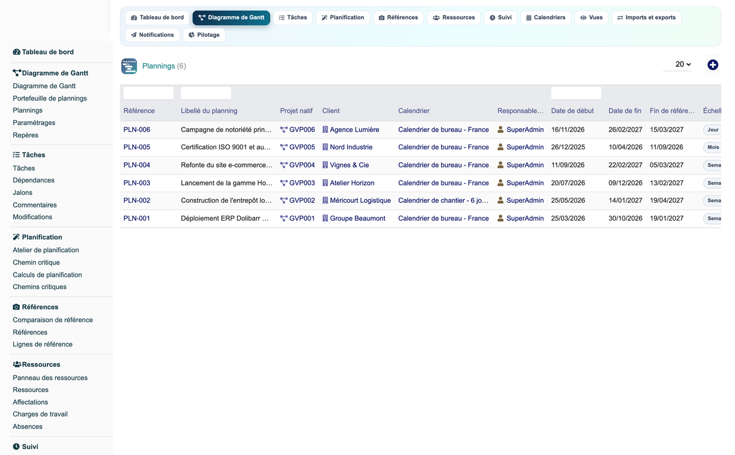Select the Diagramme de Gantt top tab
The image size is (735, 455).
pyautogui.click(x=231, y=18)
